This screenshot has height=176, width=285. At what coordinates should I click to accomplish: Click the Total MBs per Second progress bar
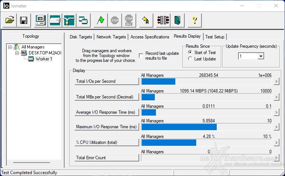click(206, 97)
